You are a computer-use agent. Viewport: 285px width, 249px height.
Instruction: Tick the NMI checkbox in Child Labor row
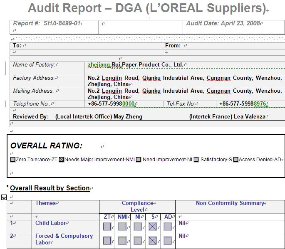click(122, 227)
